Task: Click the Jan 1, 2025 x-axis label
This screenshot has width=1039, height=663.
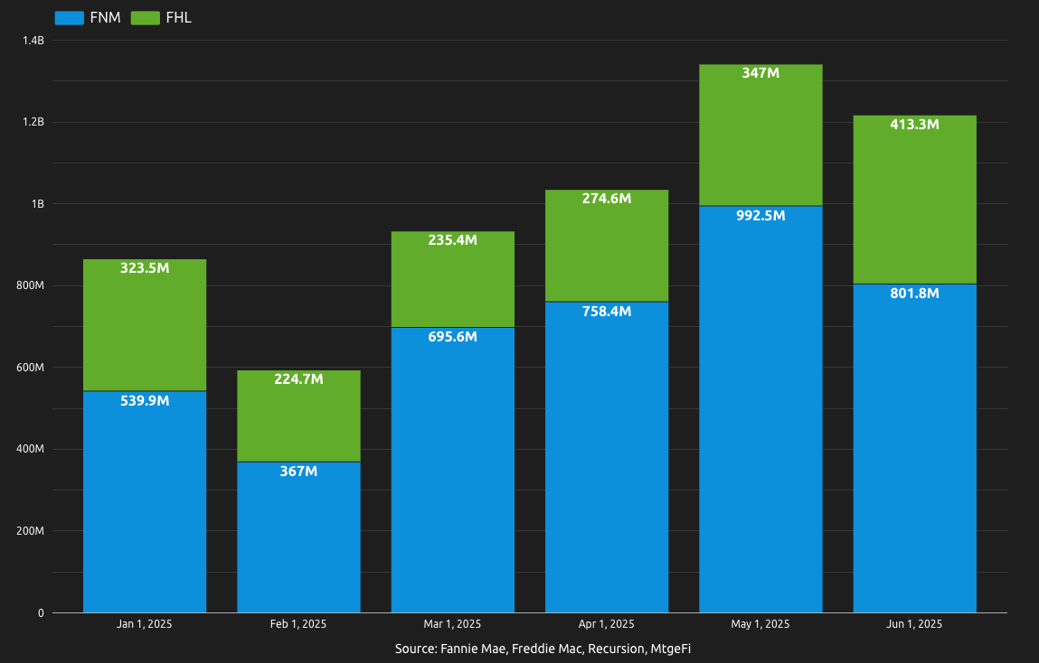Action: (143, 623)
